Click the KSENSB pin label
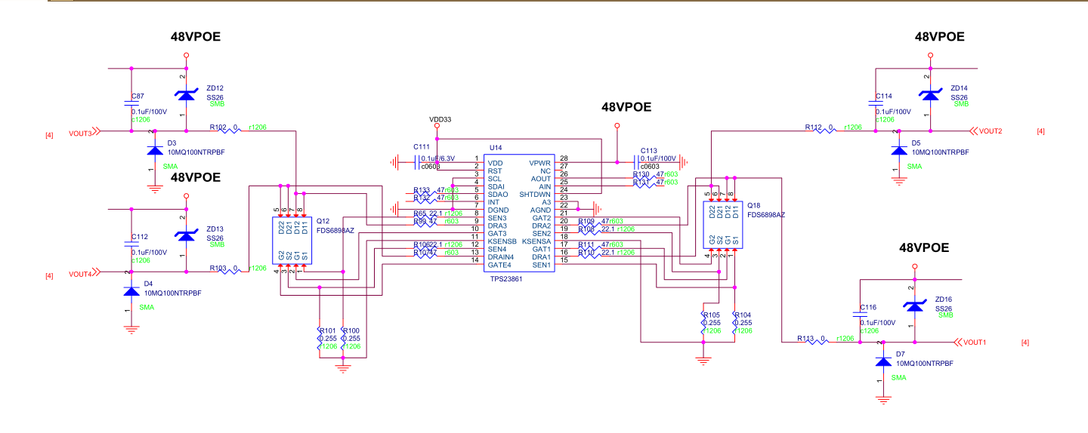1088x433 pixels. pyautogui.click(x=502, y=241)
